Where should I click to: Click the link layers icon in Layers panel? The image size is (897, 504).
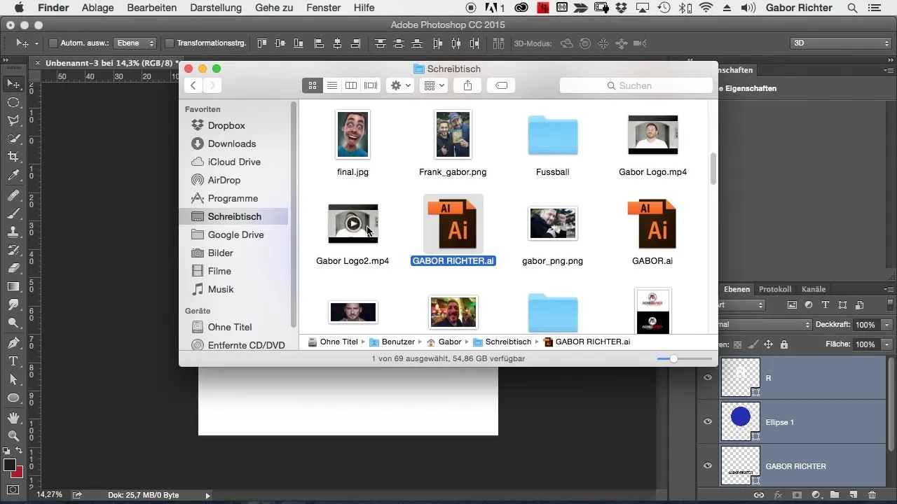[759, 495]
